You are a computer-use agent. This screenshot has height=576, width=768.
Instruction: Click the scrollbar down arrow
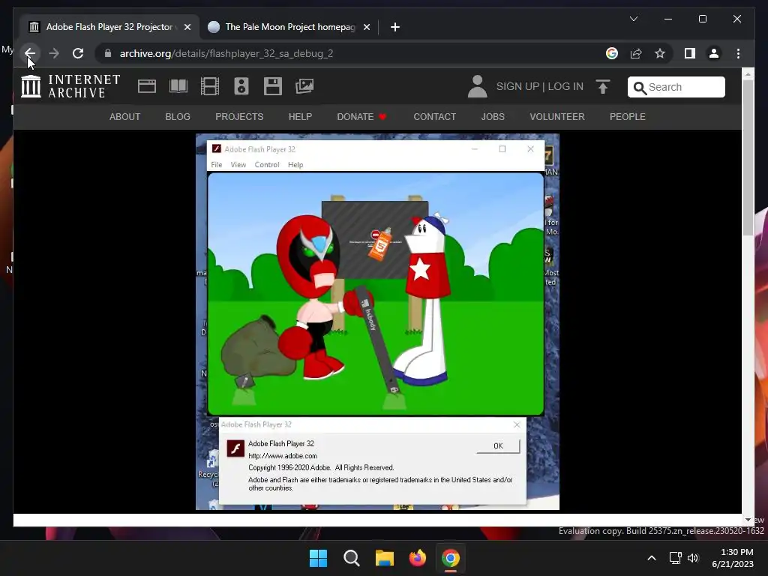(748, 520)
